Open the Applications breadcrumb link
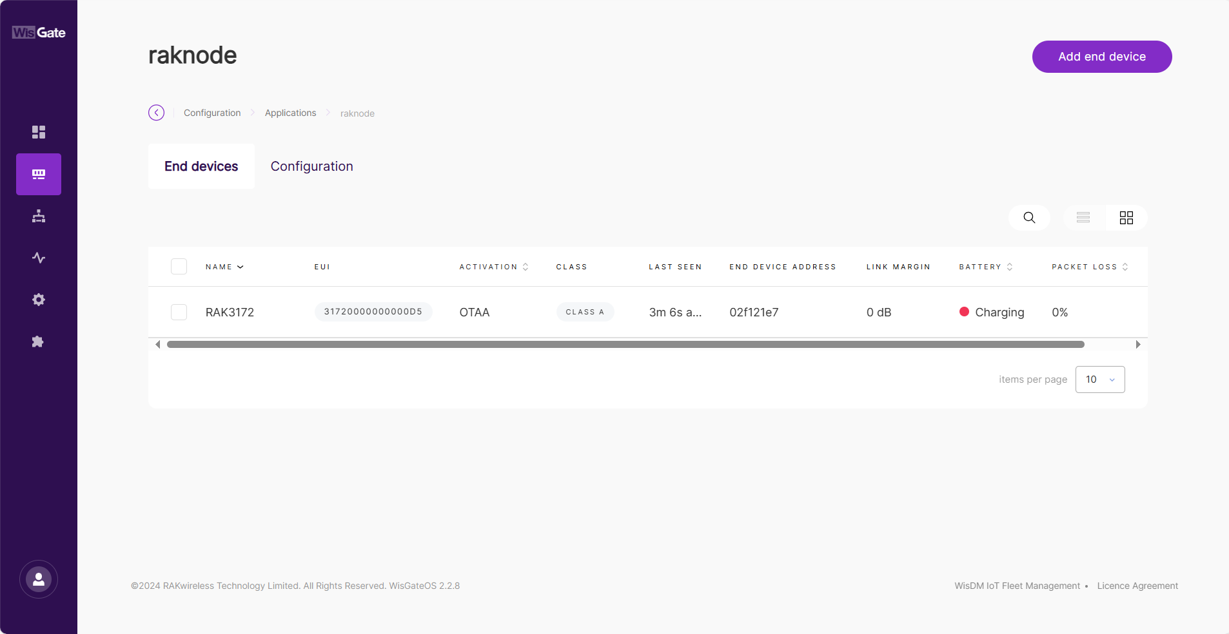The height and width of the screenshot is (634, 1229). pyautogui.click(x=290, y=113)
